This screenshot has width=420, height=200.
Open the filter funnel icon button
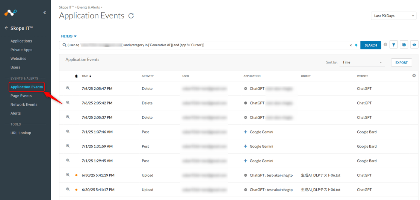(393, 45)
